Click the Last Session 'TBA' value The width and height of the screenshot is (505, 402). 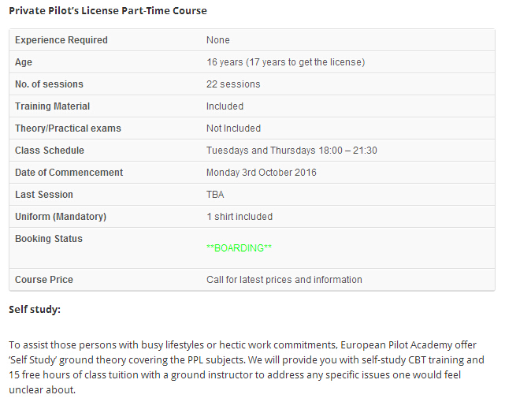[215, 195]
